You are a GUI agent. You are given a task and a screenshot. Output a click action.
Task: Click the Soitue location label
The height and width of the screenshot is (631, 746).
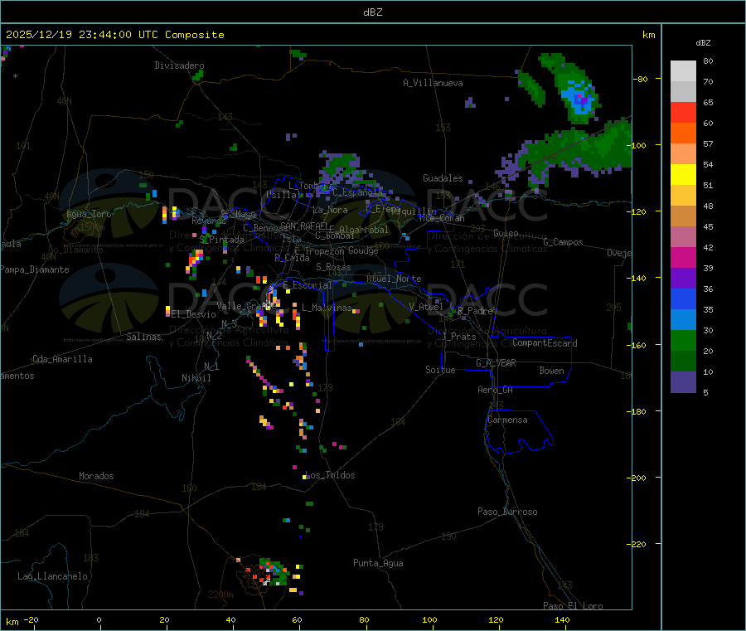[440, 370]
